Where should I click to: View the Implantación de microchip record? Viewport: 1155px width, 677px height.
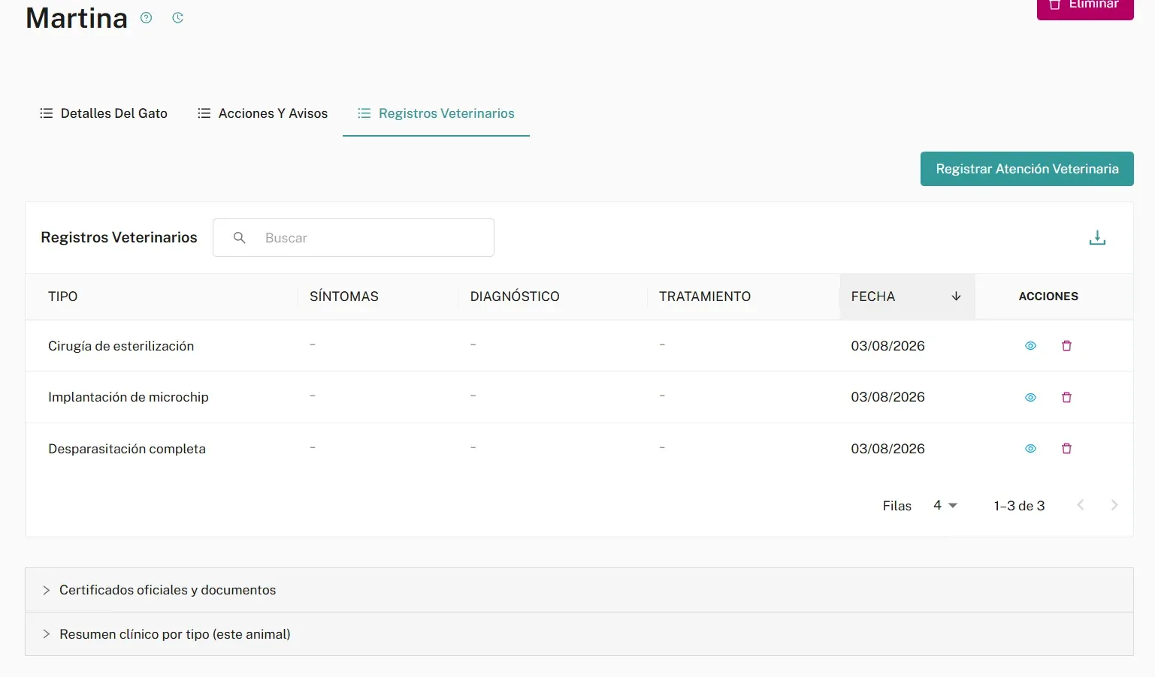[1030, 398]
